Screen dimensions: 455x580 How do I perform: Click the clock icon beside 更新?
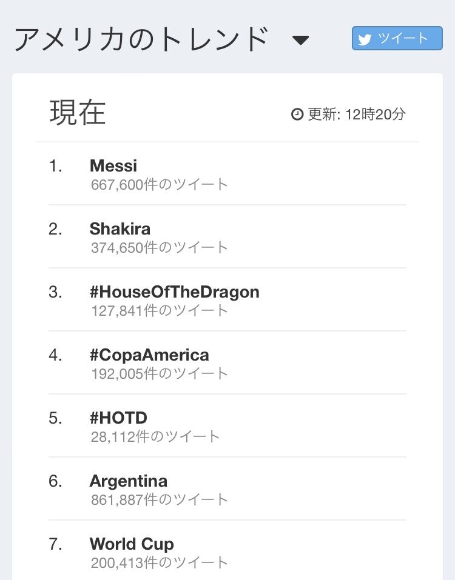(297, 114)
